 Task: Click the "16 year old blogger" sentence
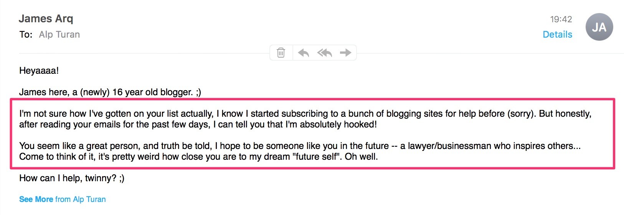pos(110,92)
